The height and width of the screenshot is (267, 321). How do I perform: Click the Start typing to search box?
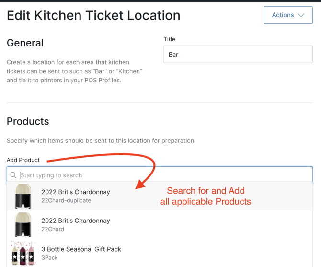(163, 175)
